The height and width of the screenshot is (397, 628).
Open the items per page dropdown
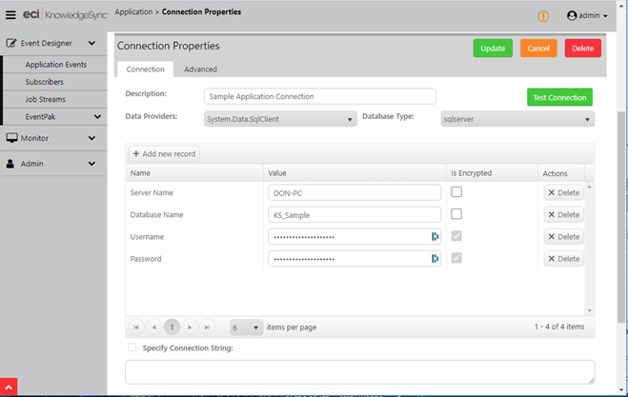point(246,328)
